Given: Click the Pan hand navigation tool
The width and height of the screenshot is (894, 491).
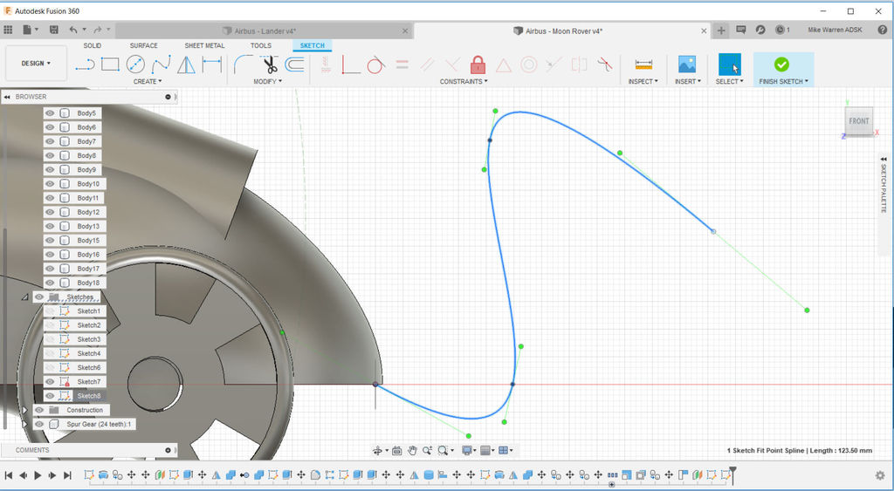Looking at the screenshot, I should tap(412, 451).
